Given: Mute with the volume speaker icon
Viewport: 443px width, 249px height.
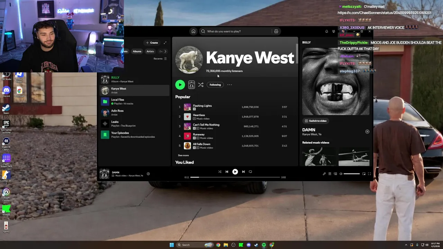Looking at the screenshot, I should point(341,174).
